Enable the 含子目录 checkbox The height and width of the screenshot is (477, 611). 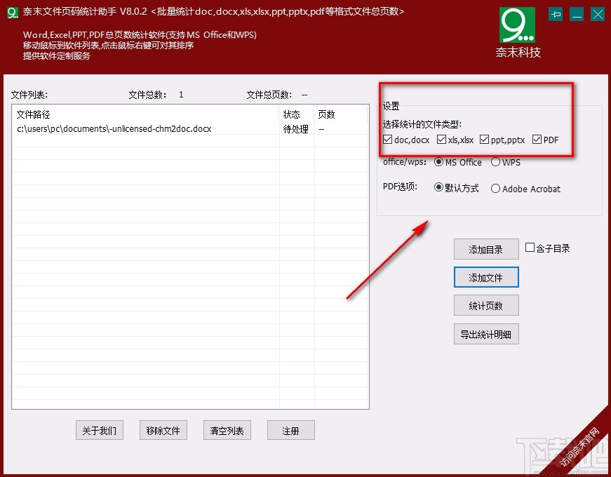[530, 248]
